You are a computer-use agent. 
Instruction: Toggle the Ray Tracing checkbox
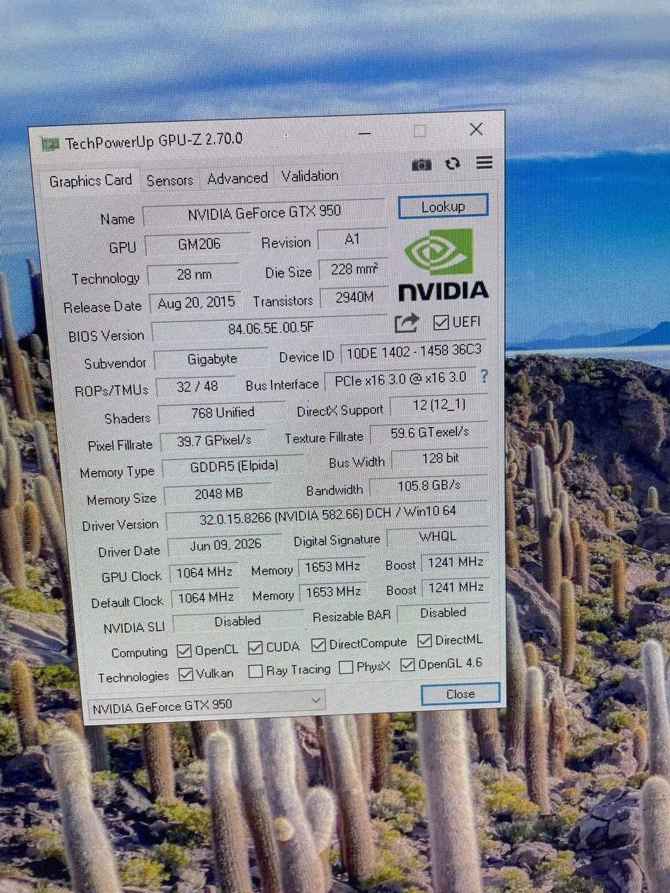pos(255,671)
